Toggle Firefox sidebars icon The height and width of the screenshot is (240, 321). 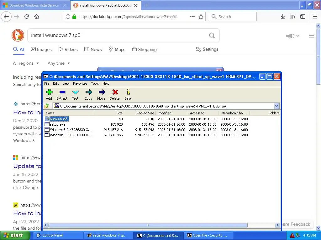click(303, 17)
